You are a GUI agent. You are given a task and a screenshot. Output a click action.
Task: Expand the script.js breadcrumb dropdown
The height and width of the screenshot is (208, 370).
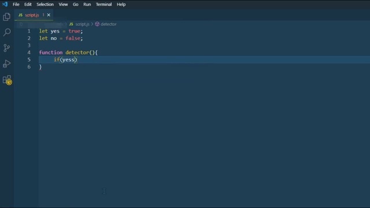tap(82, 24)
